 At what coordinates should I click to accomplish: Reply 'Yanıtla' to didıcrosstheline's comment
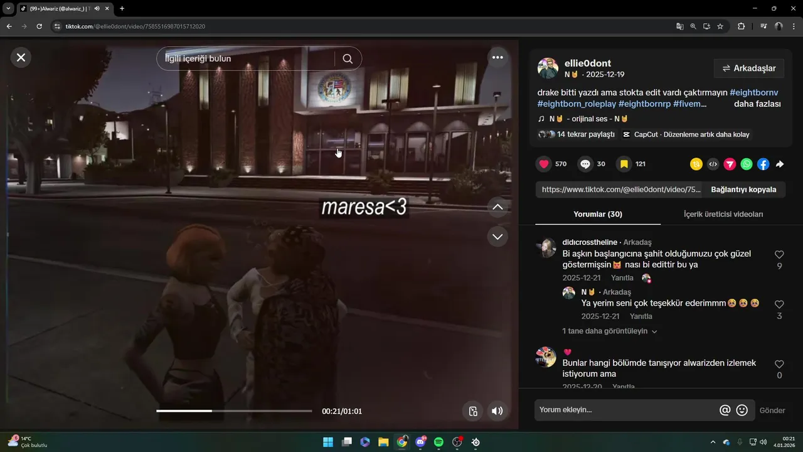click(622, 278)
